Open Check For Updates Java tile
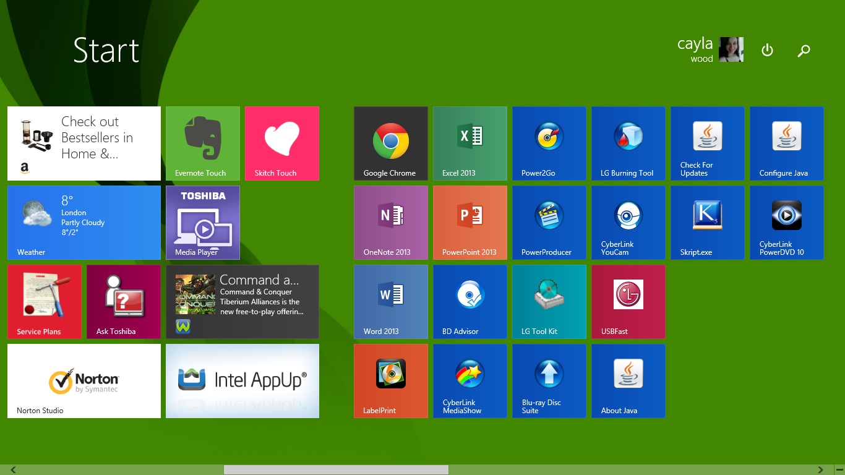 point(708,143)
